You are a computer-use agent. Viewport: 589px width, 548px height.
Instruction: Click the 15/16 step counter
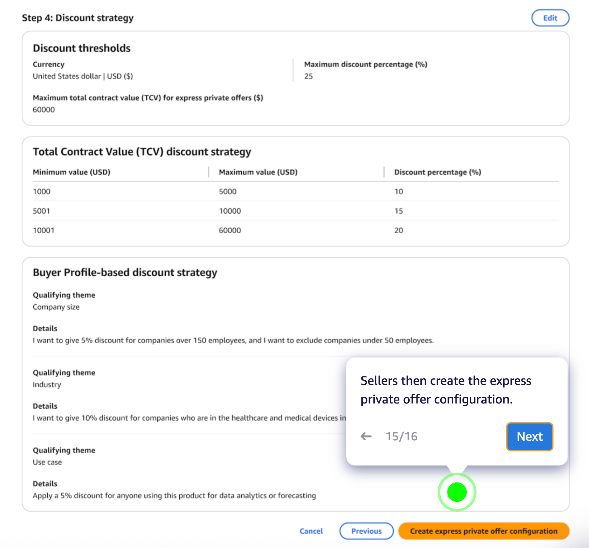[401, 436]
